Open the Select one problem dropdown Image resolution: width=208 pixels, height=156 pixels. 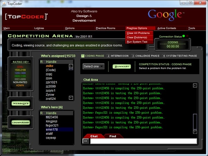pos(94,67)
